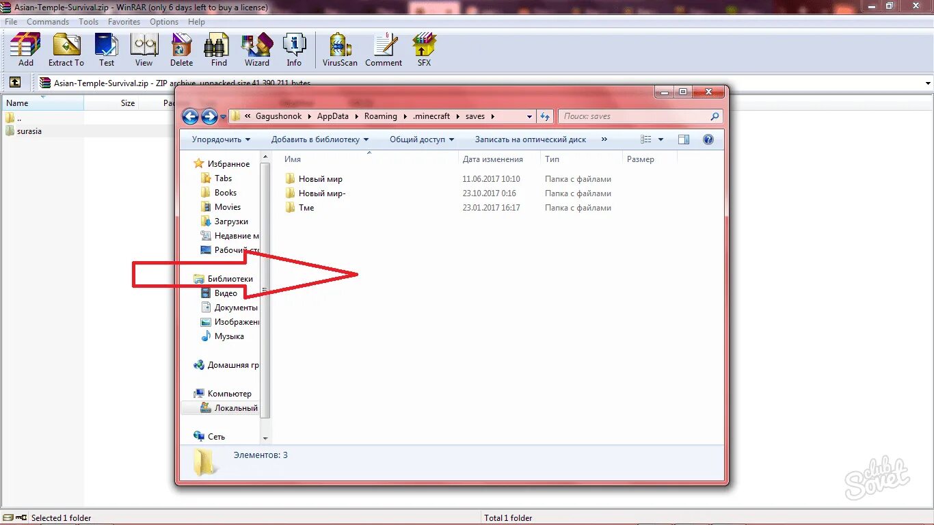Open Explorer help question mark
The image size is (934, 525).
[708, 139]
